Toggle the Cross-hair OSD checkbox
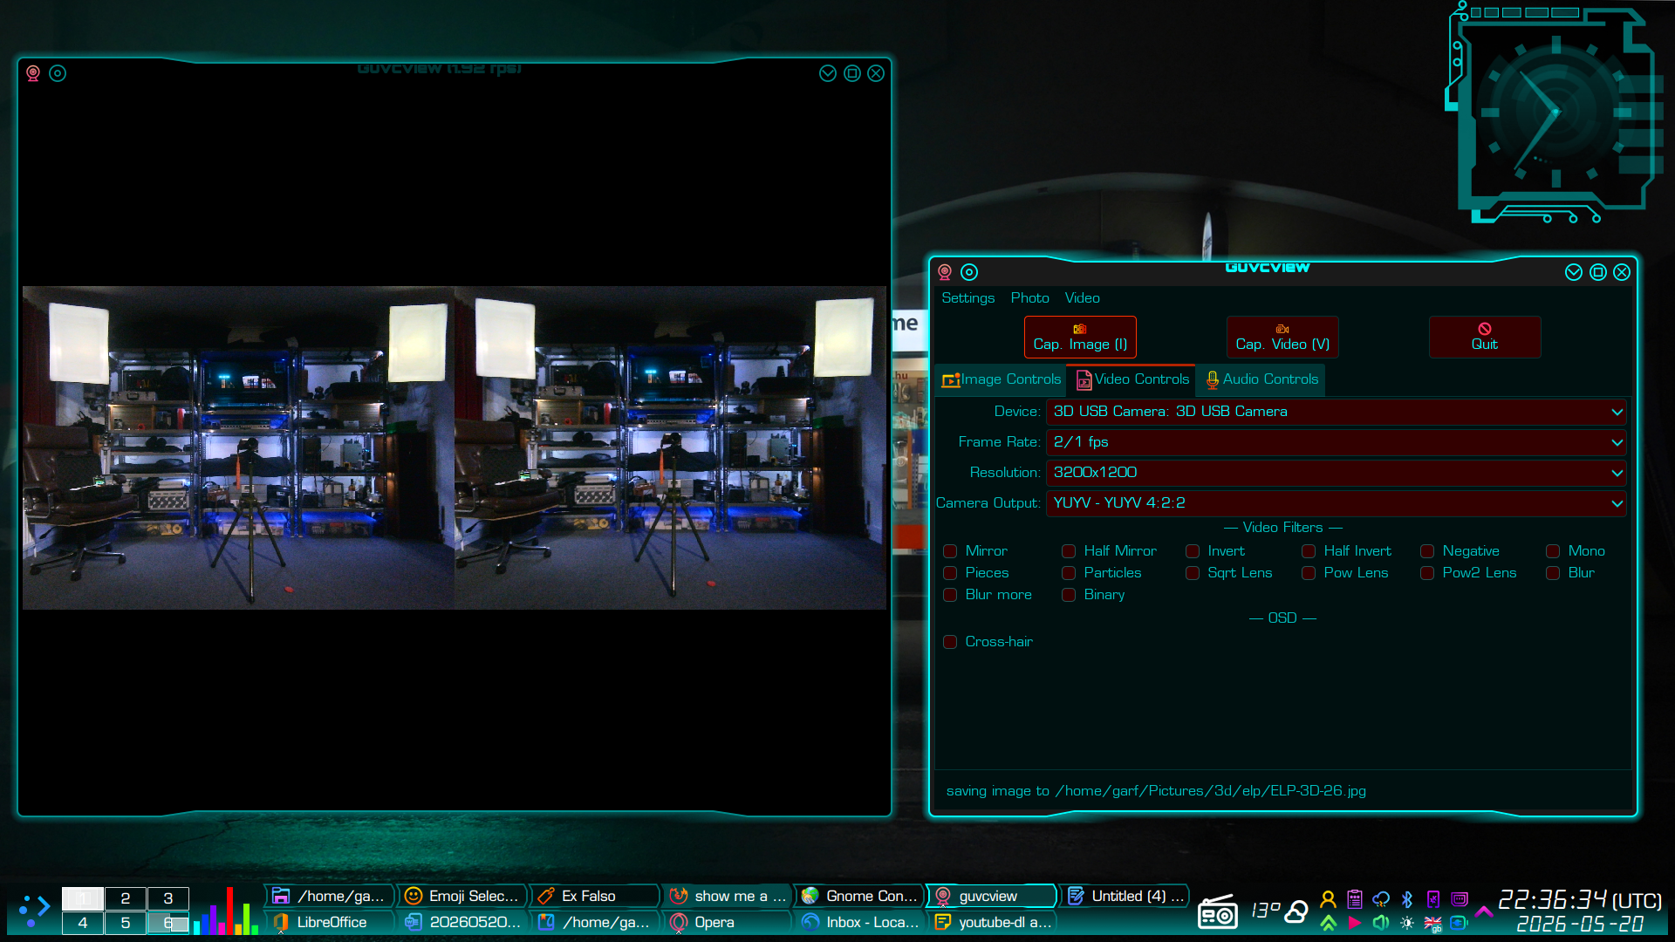1675x942 pixels. coord(950,642)
